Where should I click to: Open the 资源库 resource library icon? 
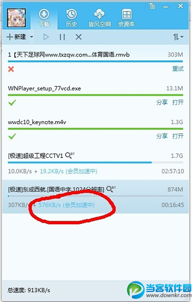coord(127,19)
